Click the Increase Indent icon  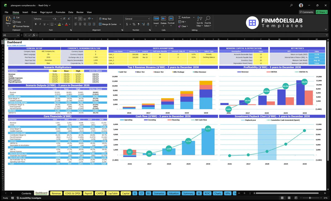[94, 24]
